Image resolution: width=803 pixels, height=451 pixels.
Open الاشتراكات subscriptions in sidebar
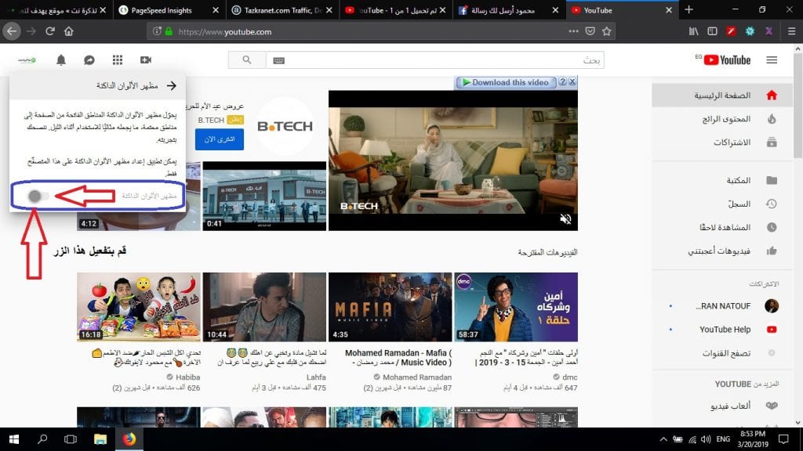pyautogui.click(x=721, y=143)
